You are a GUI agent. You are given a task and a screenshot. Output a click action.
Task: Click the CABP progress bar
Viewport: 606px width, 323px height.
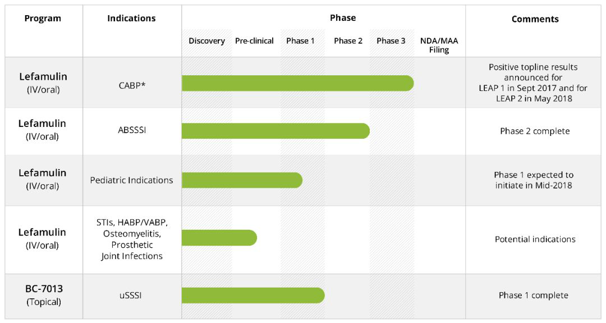(297, 83)
